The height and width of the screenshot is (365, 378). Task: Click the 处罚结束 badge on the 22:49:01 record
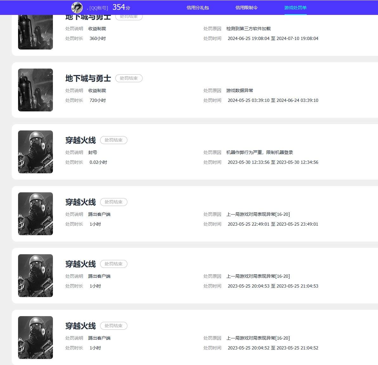click(113, 202)
